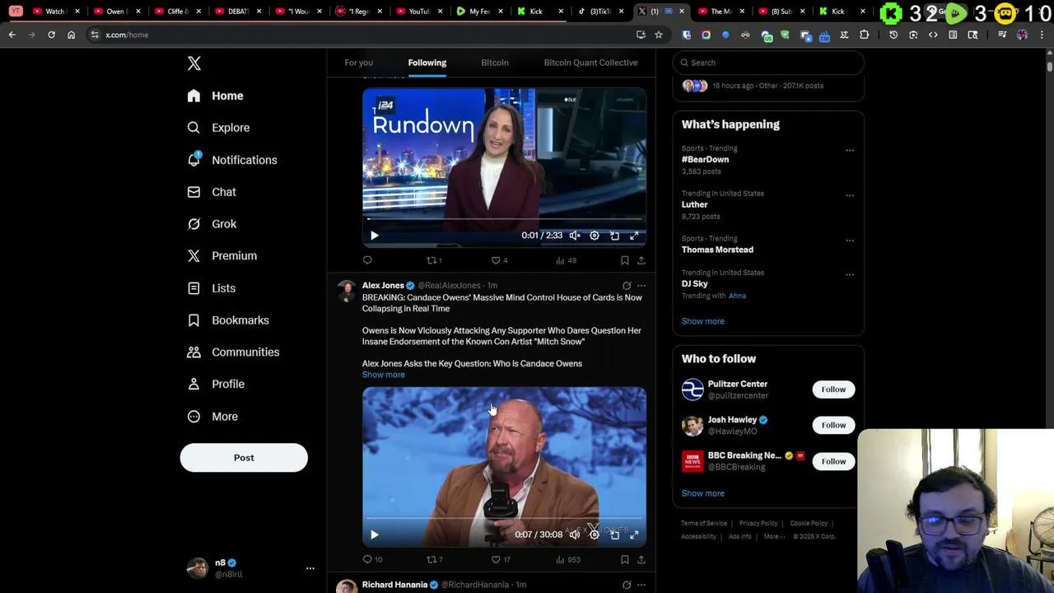Screen dimensions: 1054x593
Task: Mute the Alex Jones video
Action: [x=575, y=535]
